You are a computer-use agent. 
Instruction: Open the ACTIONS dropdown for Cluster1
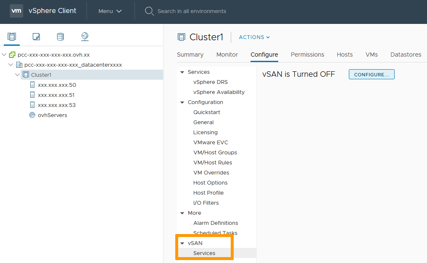tap(254, 37)
